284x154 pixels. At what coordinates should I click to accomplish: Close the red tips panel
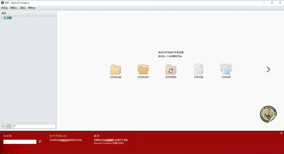281,133
